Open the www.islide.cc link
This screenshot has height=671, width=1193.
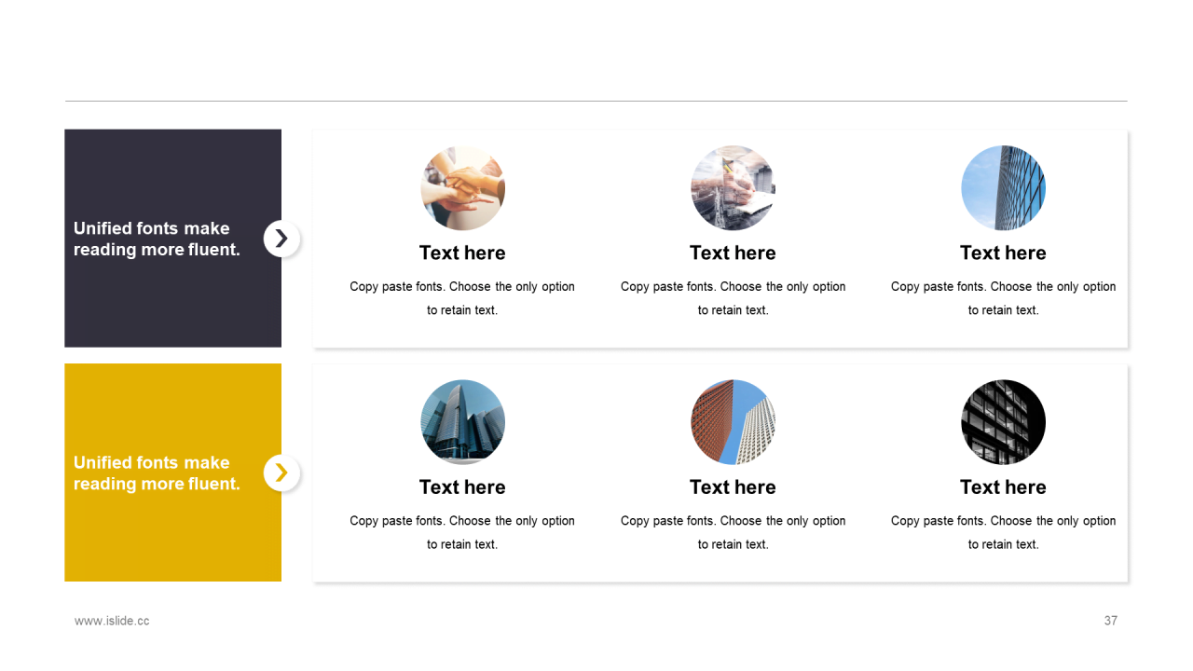coord(112,621)
